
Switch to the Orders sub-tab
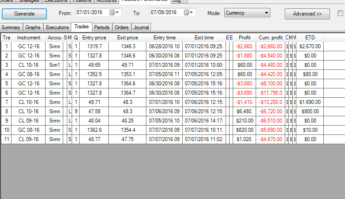pos(122,27)
